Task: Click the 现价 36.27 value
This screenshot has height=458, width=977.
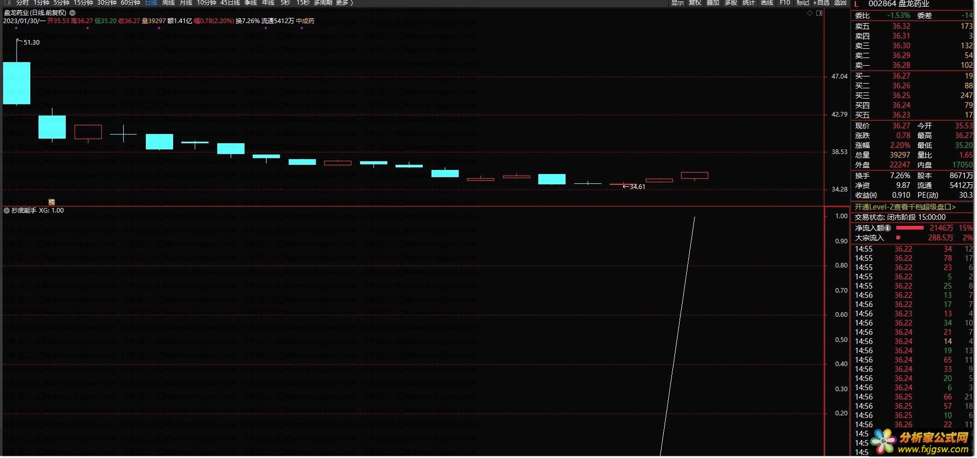Action: (901, 126)
